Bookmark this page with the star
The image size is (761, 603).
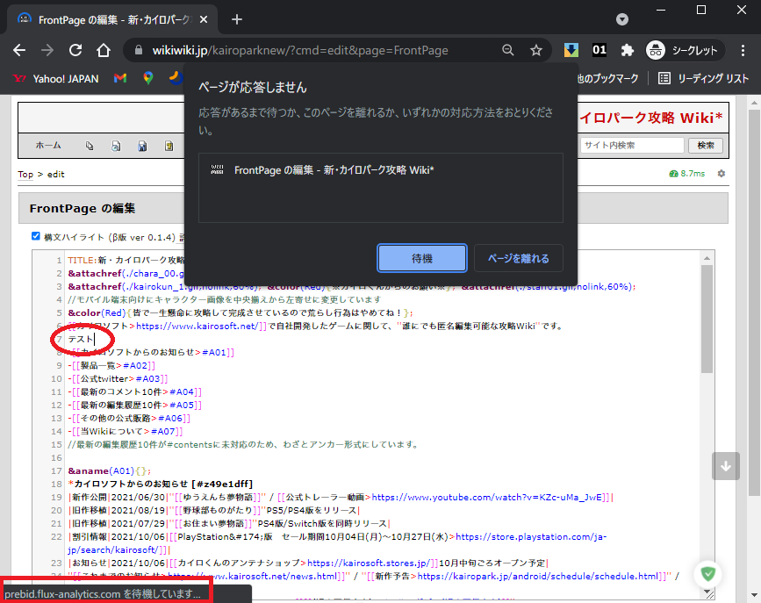pyautogui.click(x=535, y=50)
